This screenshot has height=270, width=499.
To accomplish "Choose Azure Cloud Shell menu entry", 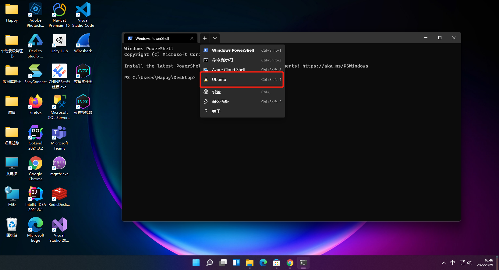I will (x=242, y=70).
